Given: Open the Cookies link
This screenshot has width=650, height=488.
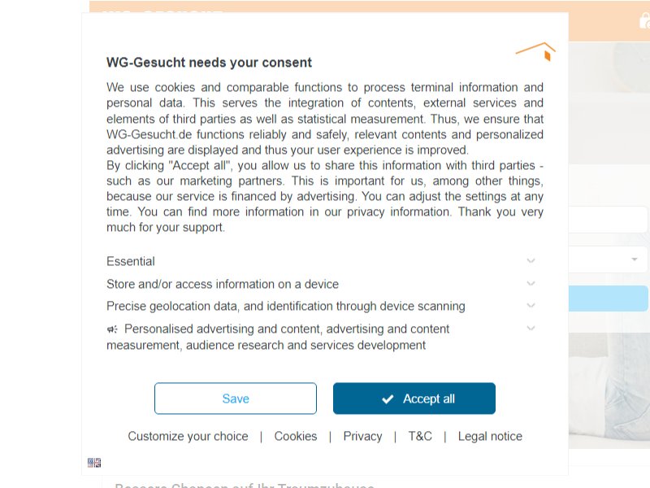Looking at the screenshot, I should point(296,436).
